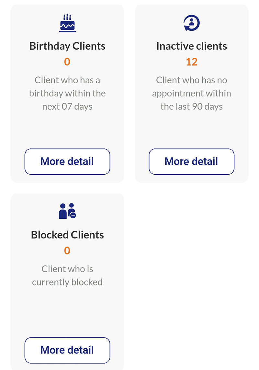Click the blocked clients people icon
The height and width of the screenshot is (370, 259).
(x=67, y=210)
